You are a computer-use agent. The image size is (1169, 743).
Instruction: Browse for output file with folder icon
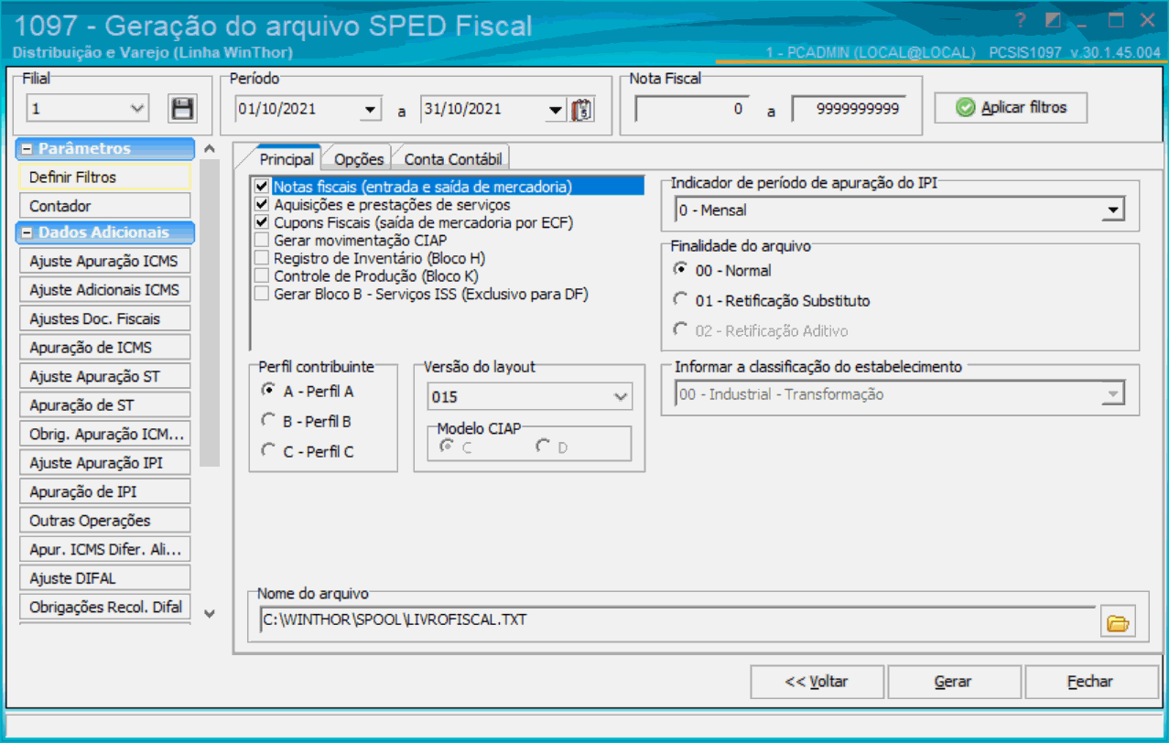[1117, 622]
